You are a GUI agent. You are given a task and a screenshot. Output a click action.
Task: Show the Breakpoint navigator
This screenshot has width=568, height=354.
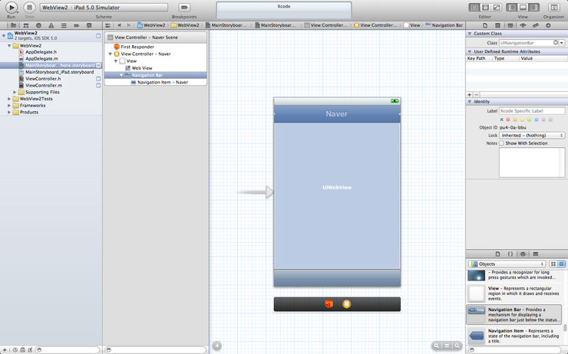[x=77, y=25]
